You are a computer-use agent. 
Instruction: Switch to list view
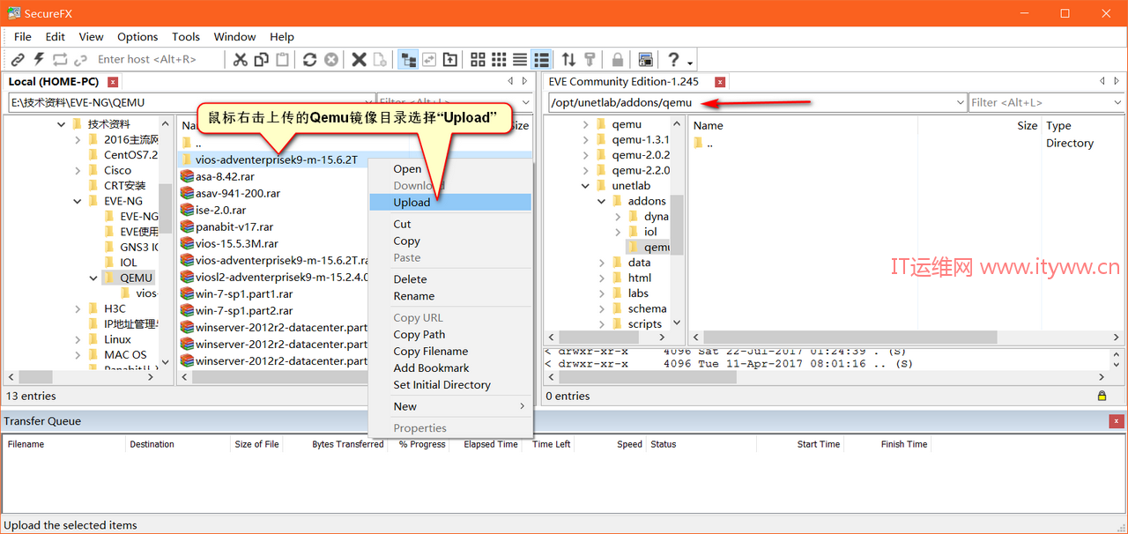click(520, 60)
